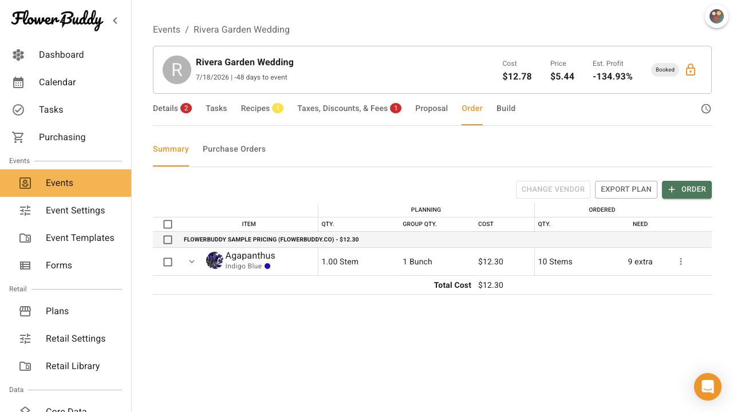The width and height of the screenshot is (733, 412).
Task: Open the Tasks checkmark icon in the sidebar
Action: point(18,110)
